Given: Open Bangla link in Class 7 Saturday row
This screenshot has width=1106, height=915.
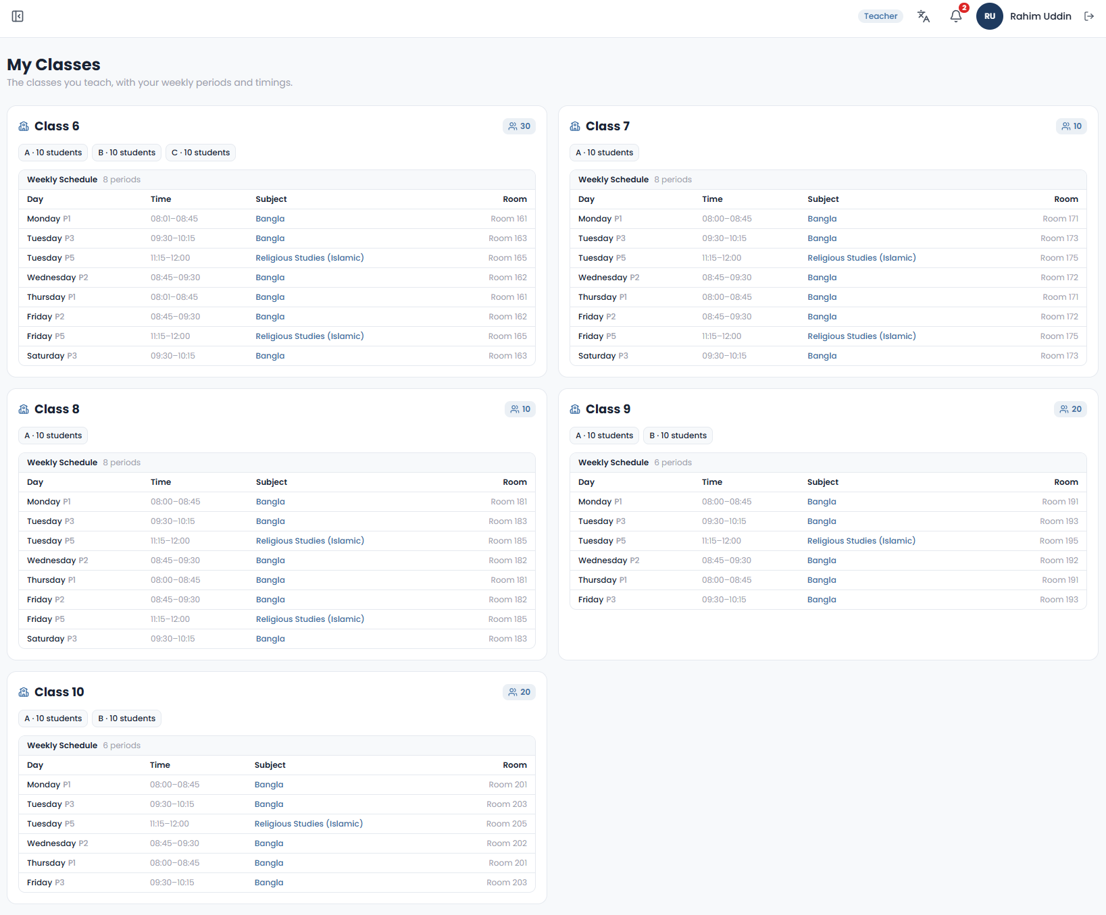Looking at the screenshot, I should (822, 356).
